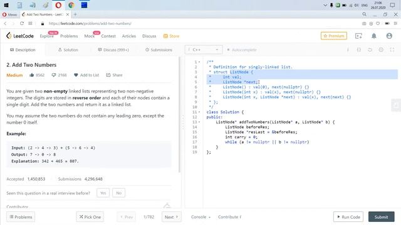Screen dimensions: 401x225
Task: Click Add to List
Action: pyautogui.click(x=86, y=75)
